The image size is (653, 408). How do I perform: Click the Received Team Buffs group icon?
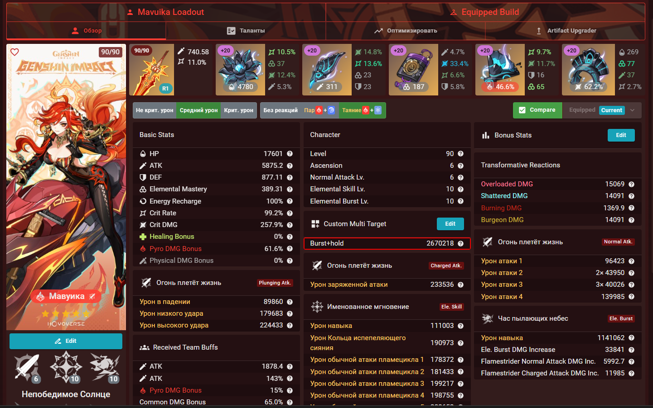click(145, 347)
